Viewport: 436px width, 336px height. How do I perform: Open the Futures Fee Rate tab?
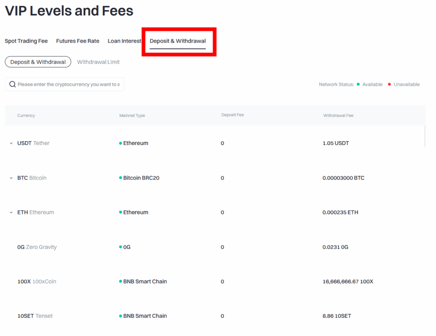point(77,41)
